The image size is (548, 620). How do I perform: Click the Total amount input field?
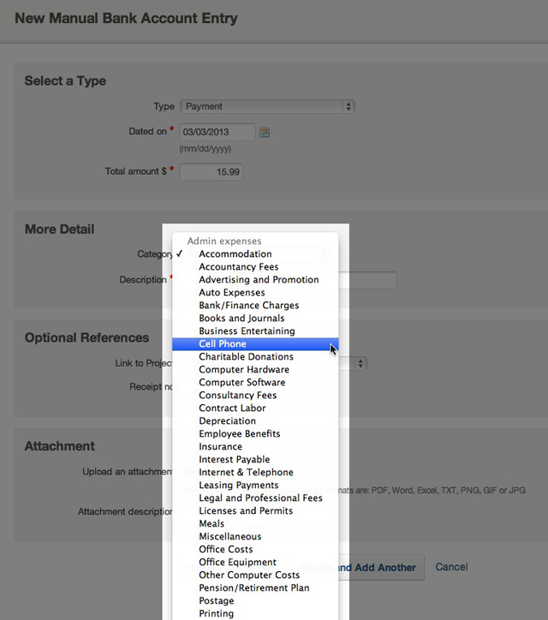[x=211, y=172]
